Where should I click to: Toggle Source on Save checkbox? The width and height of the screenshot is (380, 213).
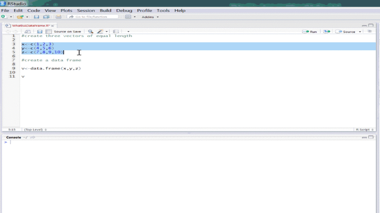(x=49, y=31)
